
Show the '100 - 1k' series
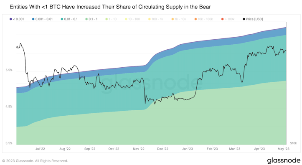point(156,19)
